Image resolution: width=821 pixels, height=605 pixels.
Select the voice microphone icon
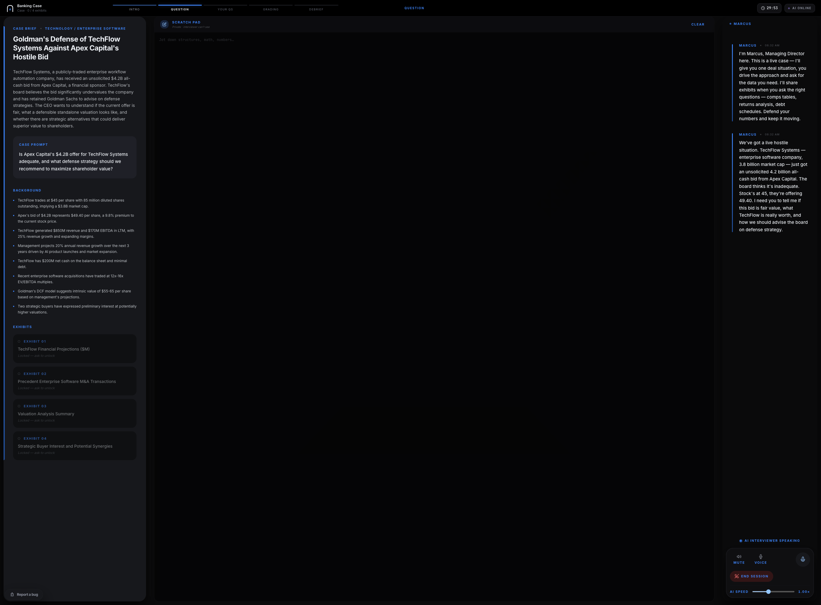click(x=760, y=556)
